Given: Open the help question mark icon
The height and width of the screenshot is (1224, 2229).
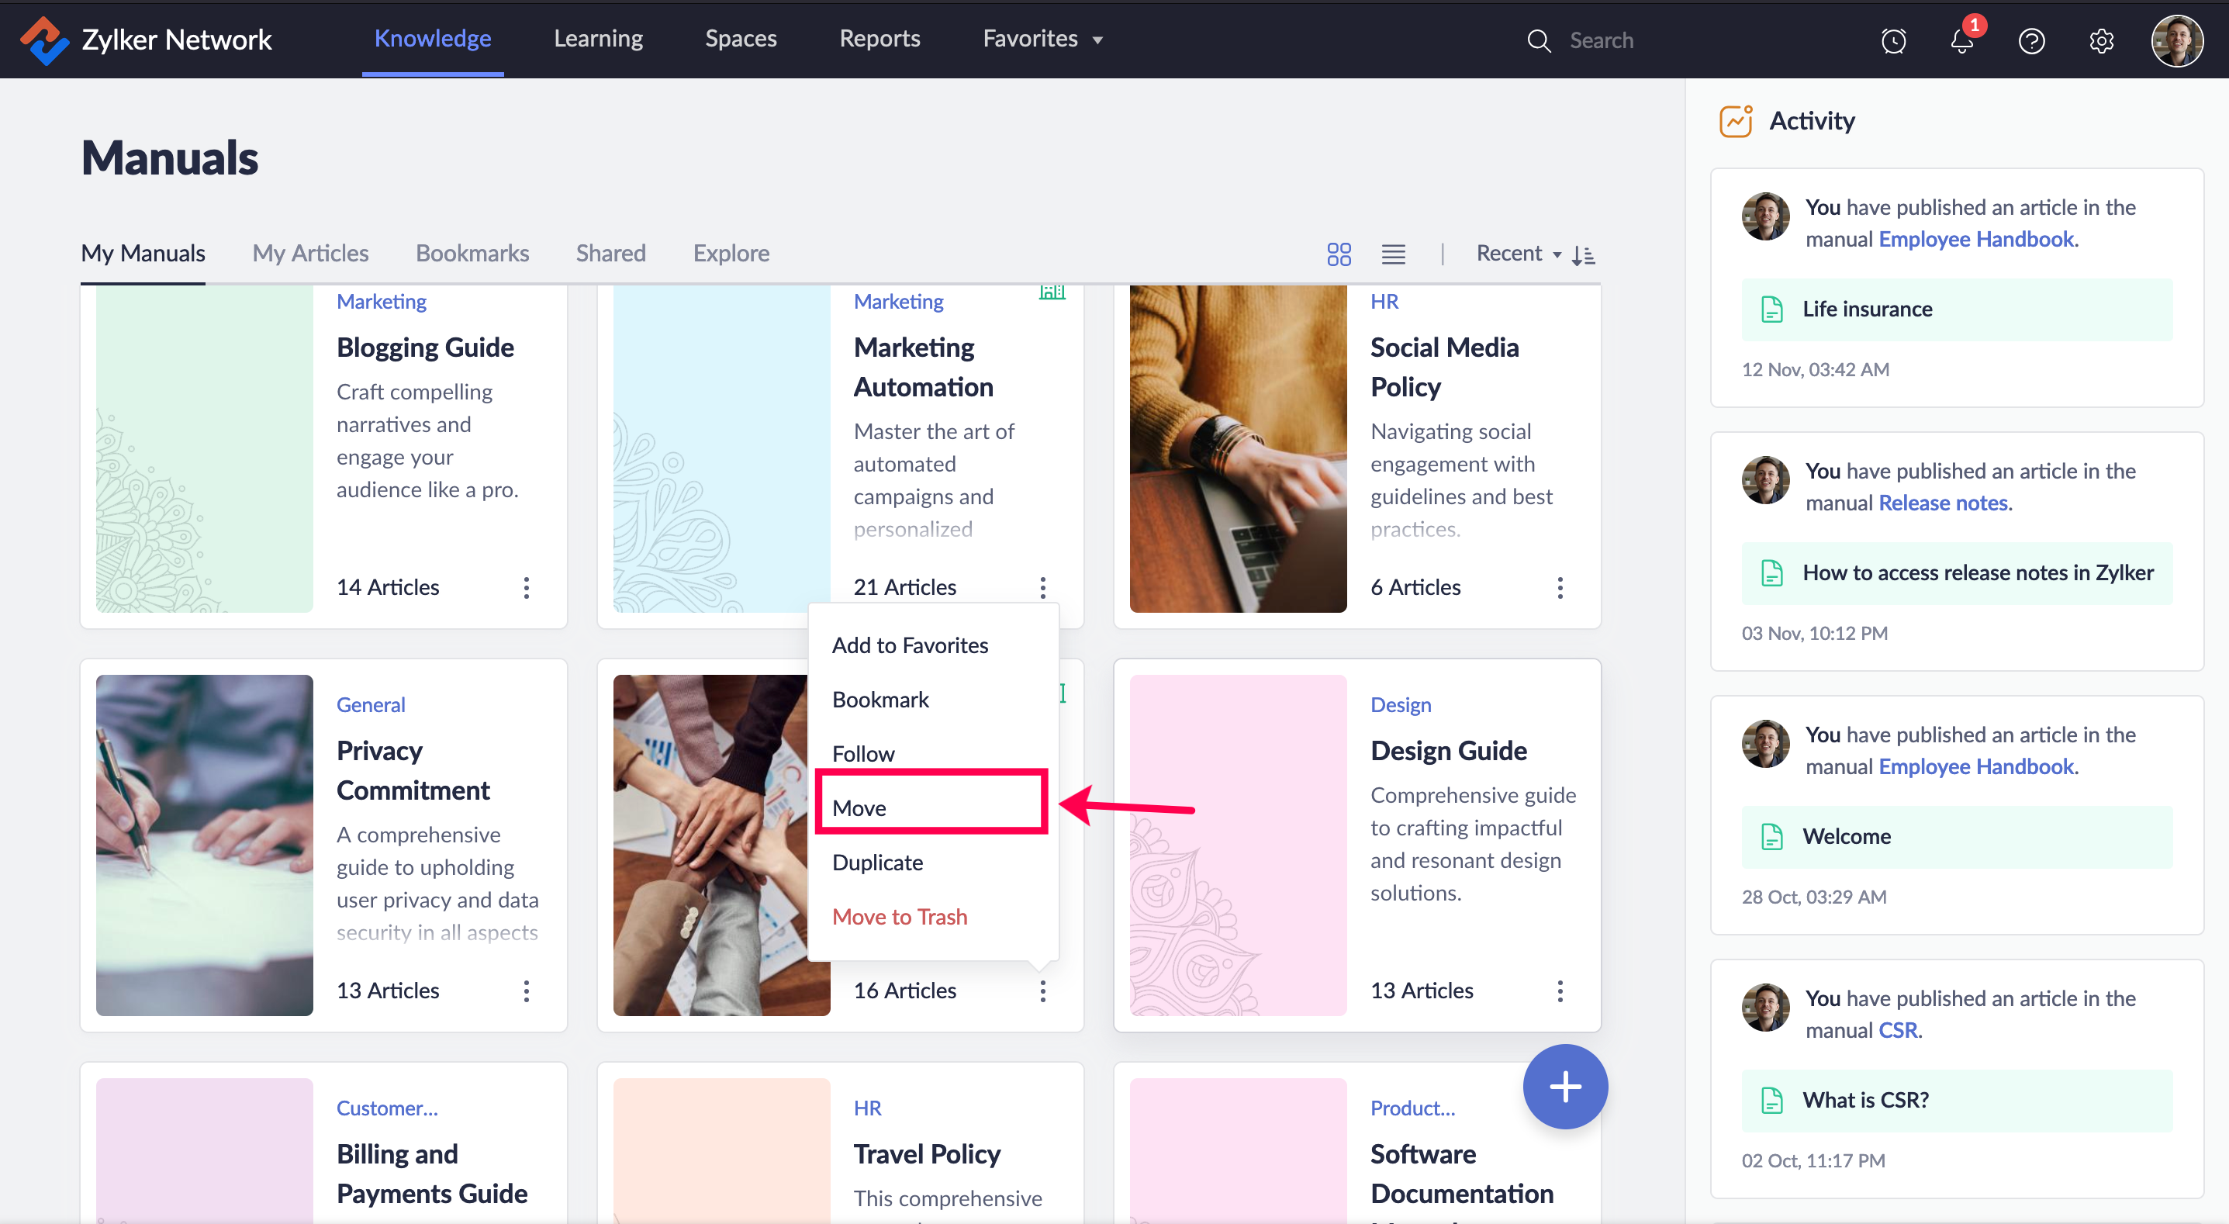Looking at the screenshot, I should tap(2031, 40).
